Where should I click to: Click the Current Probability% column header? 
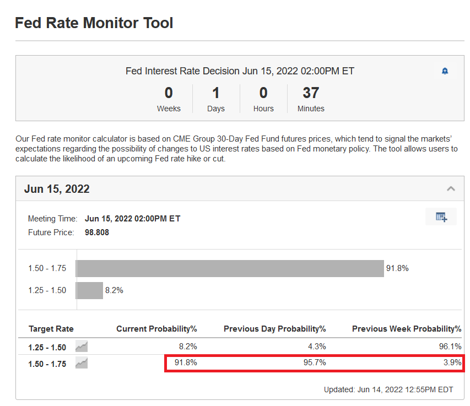[x=156, y=329]
